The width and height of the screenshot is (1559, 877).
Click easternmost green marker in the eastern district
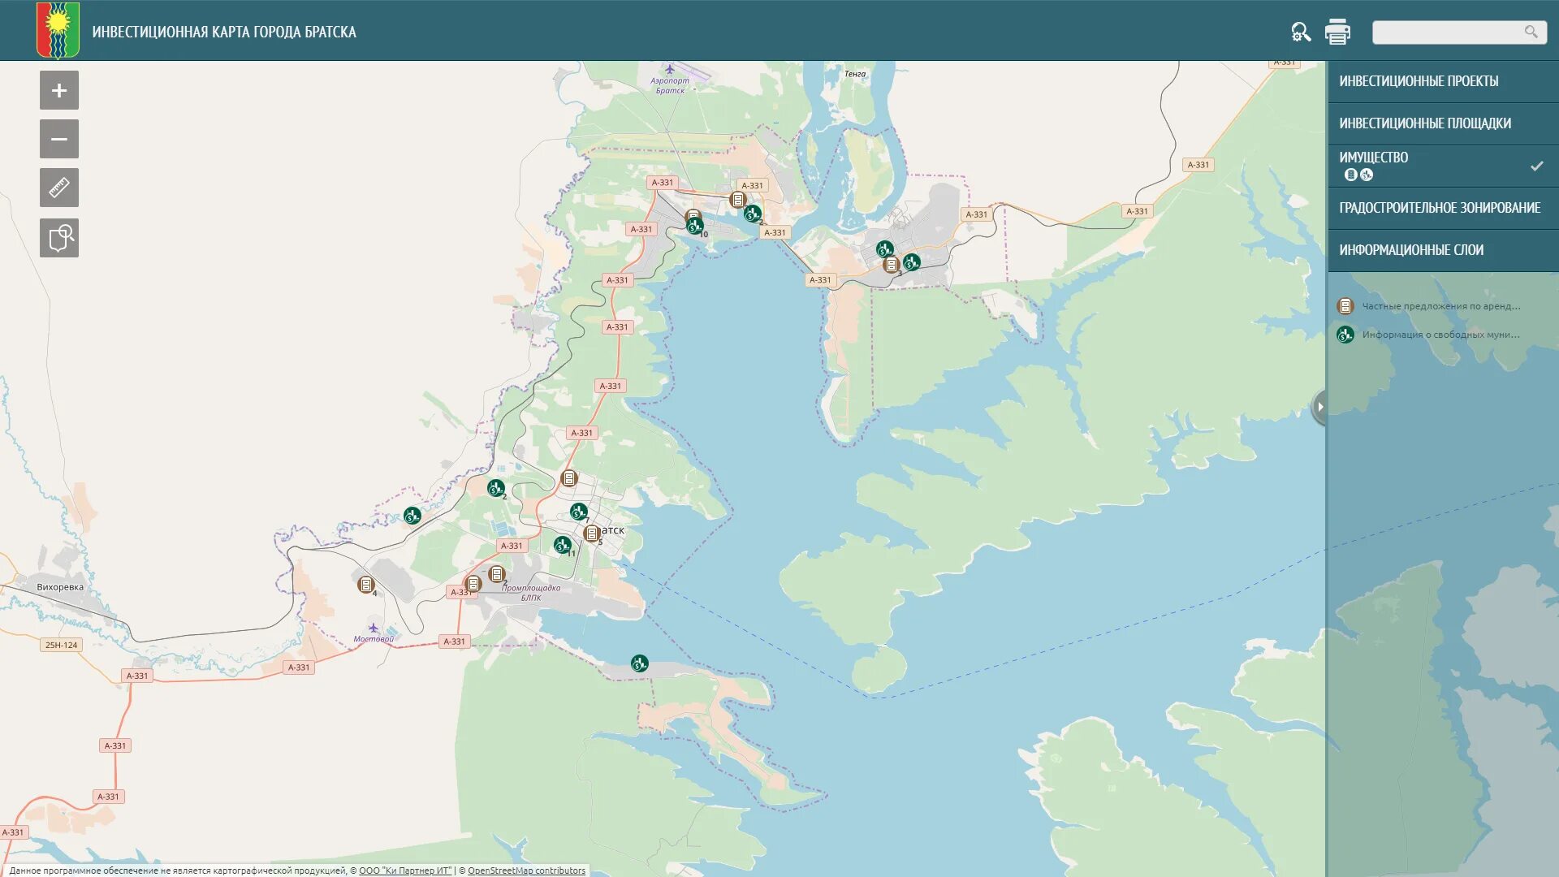pos(911,262)
